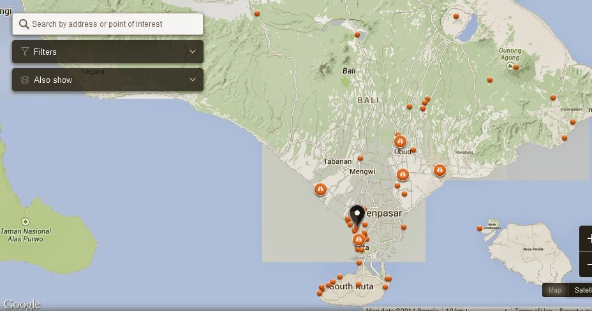
Task: Click the layers icon in Also show bar
Action: tap(25, 80)
